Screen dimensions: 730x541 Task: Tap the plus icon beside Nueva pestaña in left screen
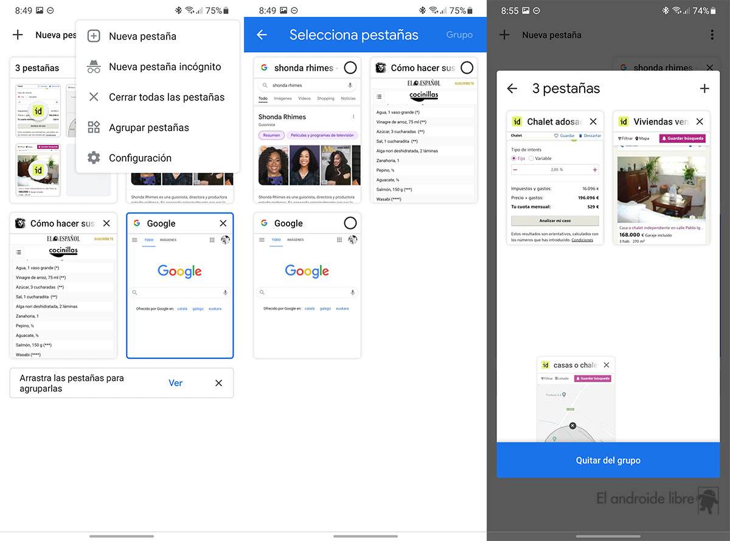pos(18,35)
